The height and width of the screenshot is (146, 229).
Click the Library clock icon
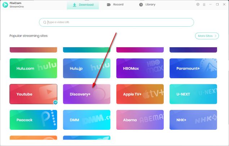pyautogui.click(x=141, y=5)
